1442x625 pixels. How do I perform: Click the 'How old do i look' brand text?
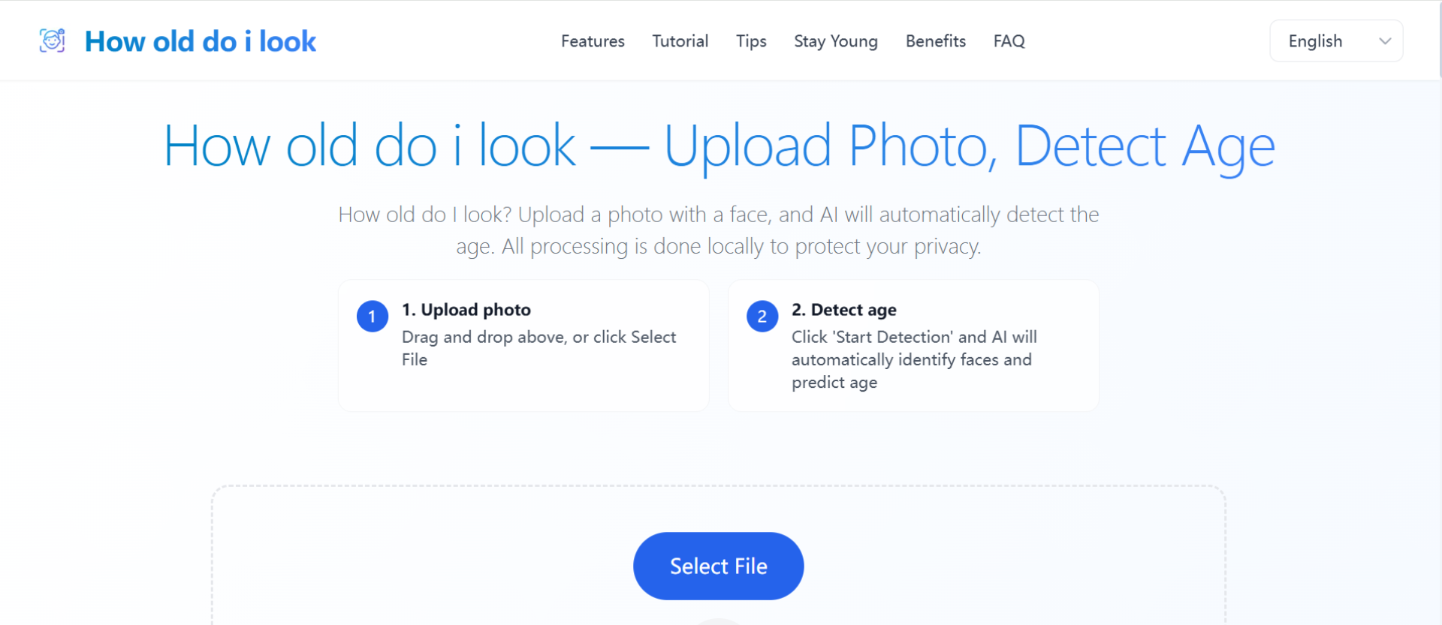(200, 41)
